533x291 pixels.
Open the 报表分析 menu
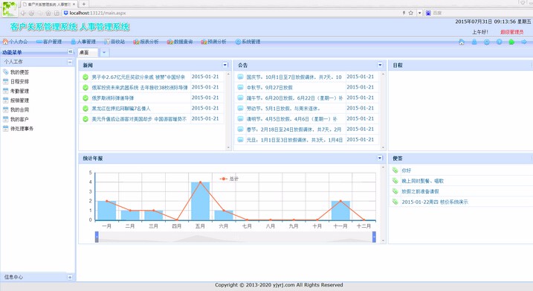pos(146,42)
